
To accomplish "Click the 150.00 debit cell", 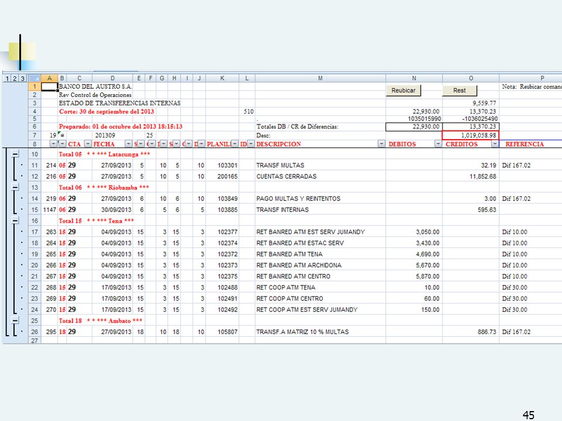I will tap(414, 310).
